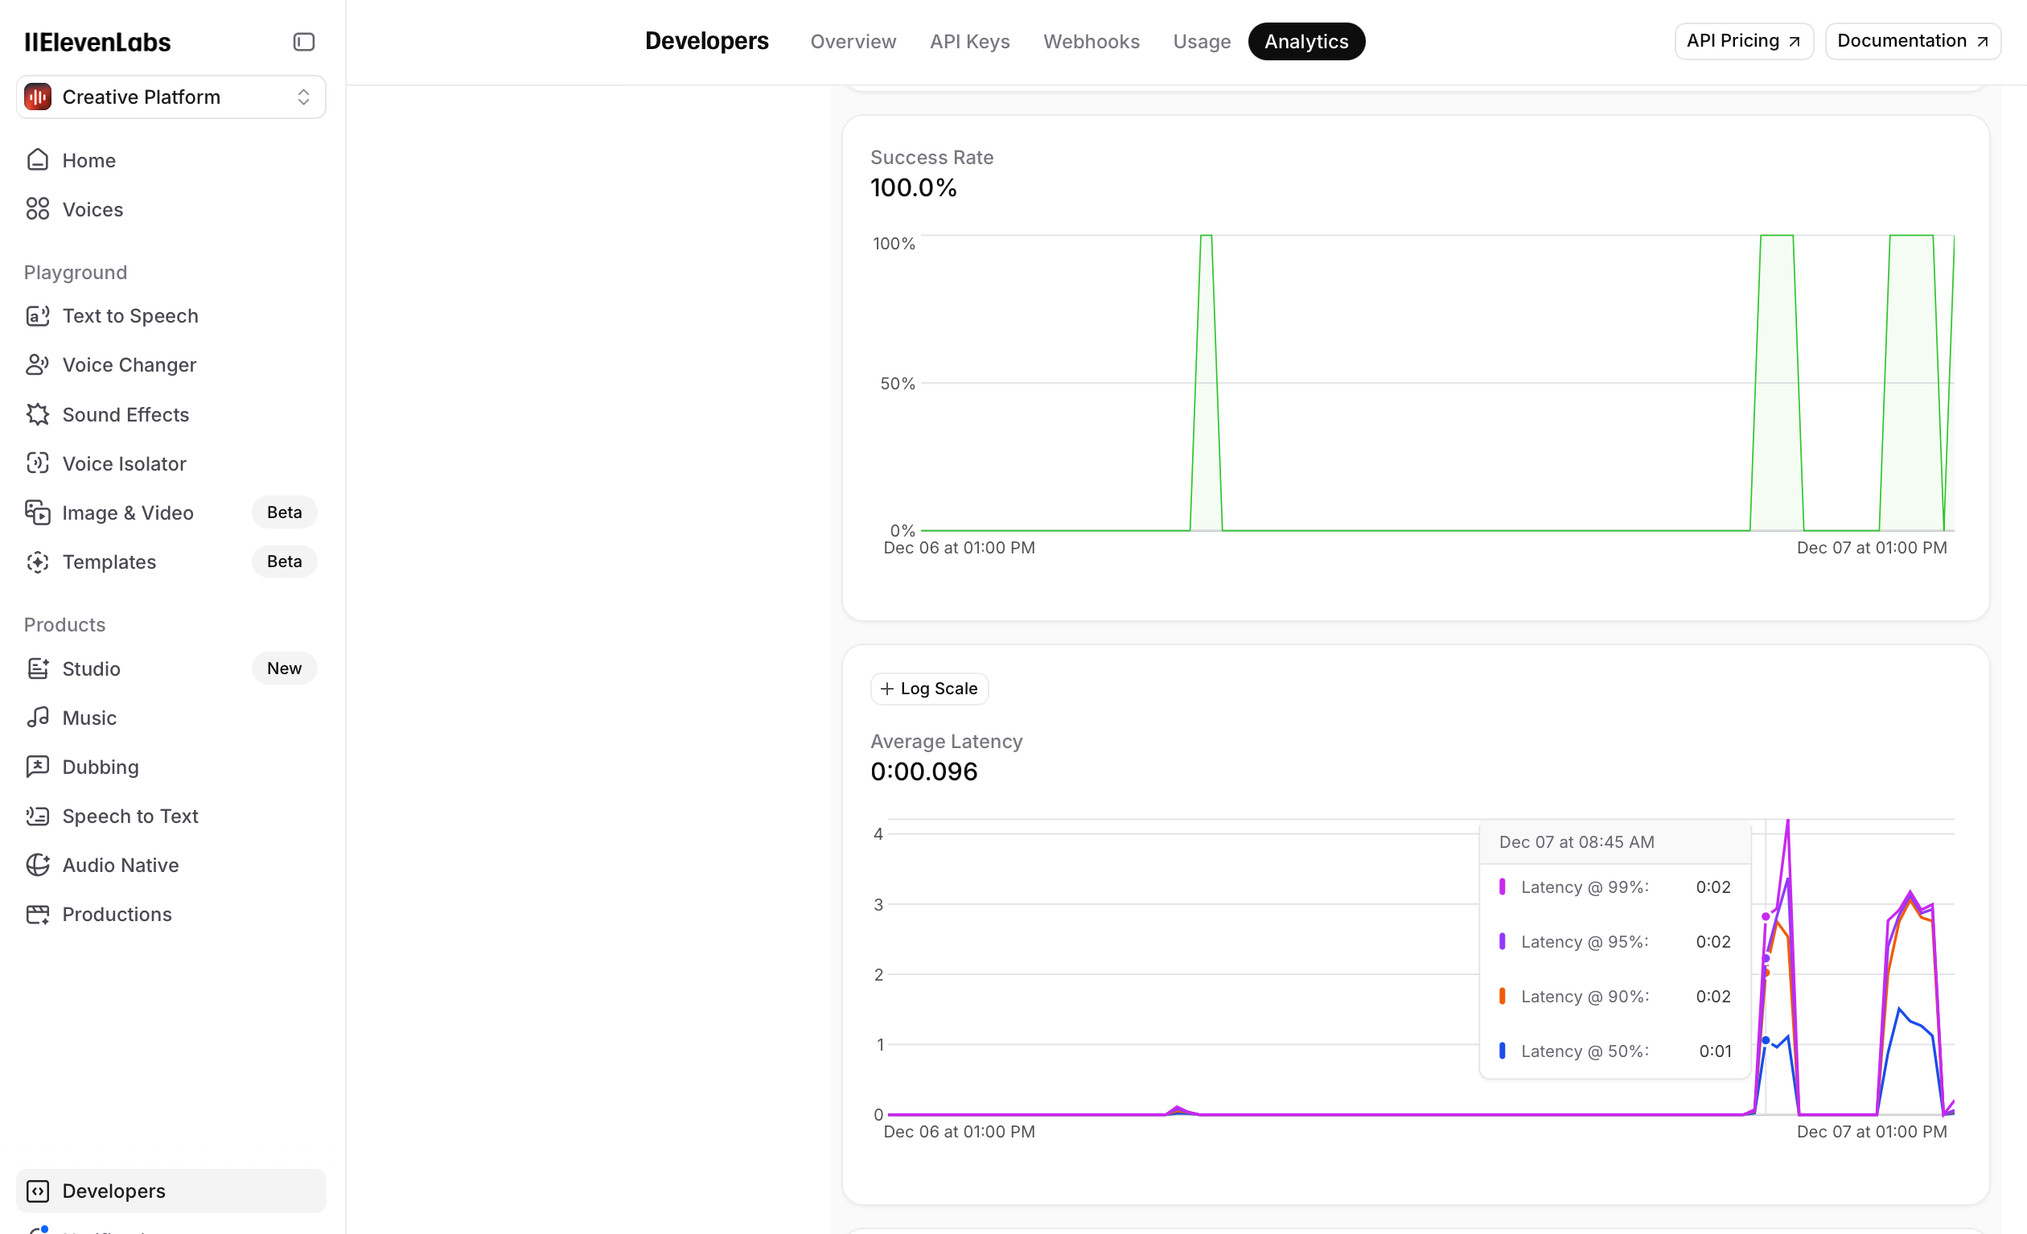Open Music via the note icon
This screenshot has height=1234, width=2027.
[x=38, y=718]
